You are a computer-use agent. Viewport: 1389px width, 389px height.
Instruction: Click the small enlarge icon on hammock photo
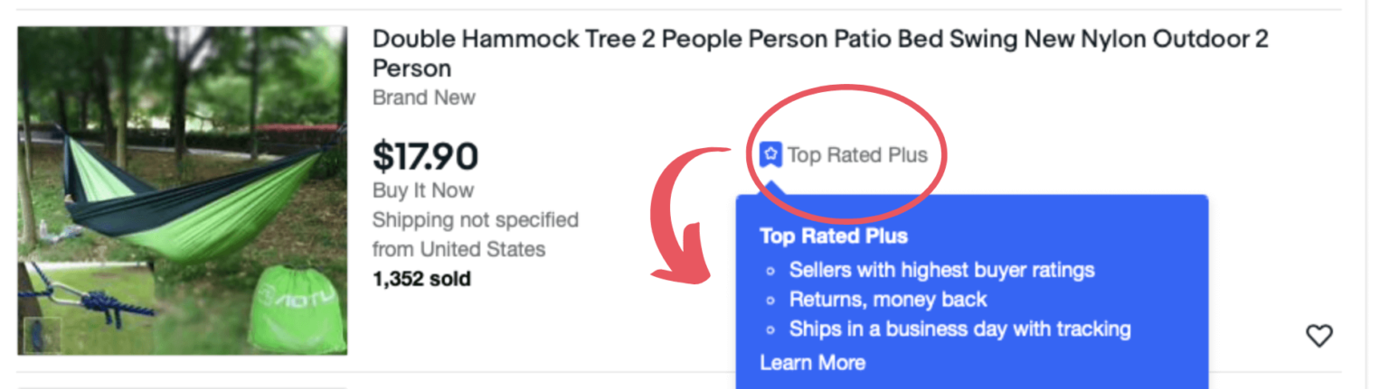point(43,335)
